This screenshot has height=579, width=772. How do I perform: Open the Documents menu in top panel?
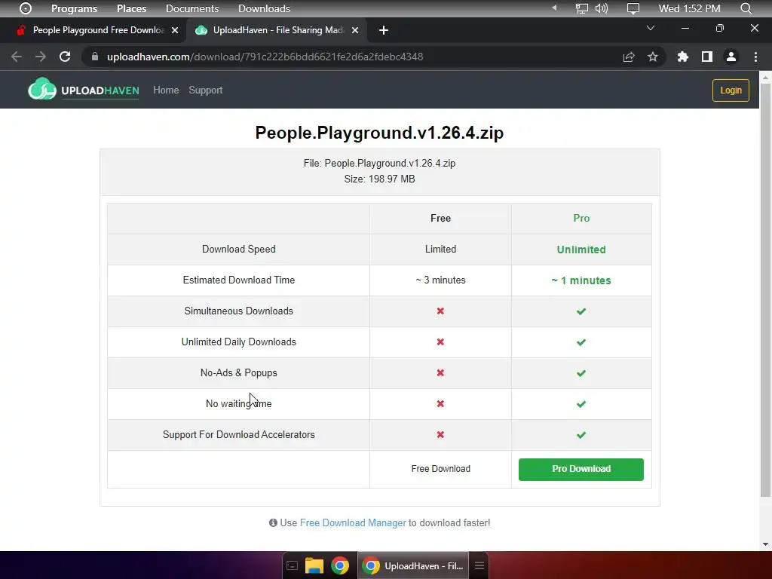192,8
